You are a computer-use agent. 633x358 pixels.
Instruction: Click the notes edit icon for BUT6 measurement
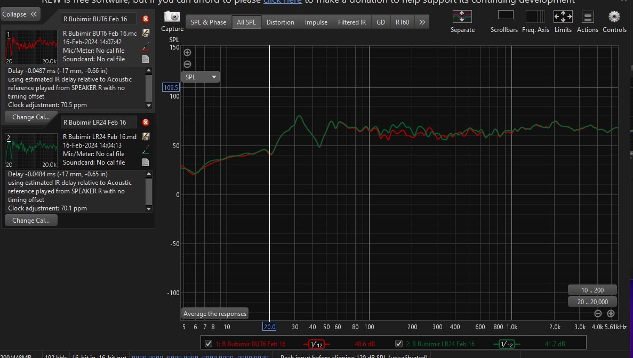tap(146, 33)
